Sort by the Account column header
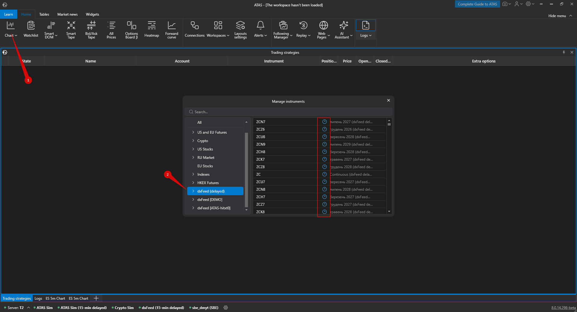This screenshot has height=312, width=577. coord(182,61)
